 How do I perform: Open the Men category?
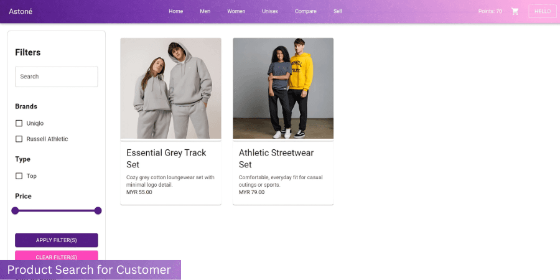(205, 11)
